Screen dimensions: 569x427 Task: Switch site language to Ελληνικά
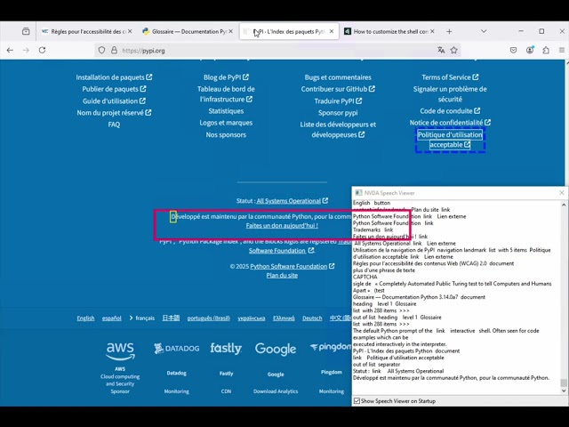tap(284, 318)
